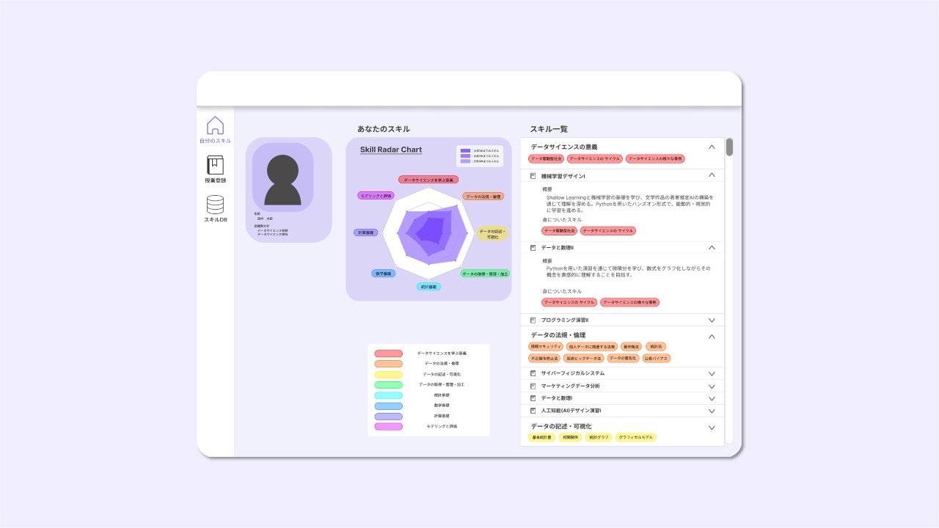
Task: Click the モデリングと評価 radar chart label
Action: click(376, 196)
